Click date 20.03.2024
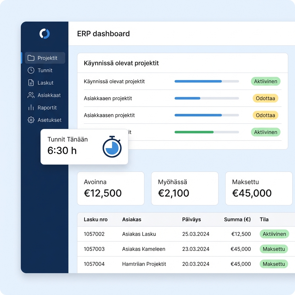 196,264
